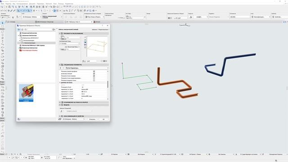
Task: Select the top preview mode icon beside preview
Action: tap(85, 37)
